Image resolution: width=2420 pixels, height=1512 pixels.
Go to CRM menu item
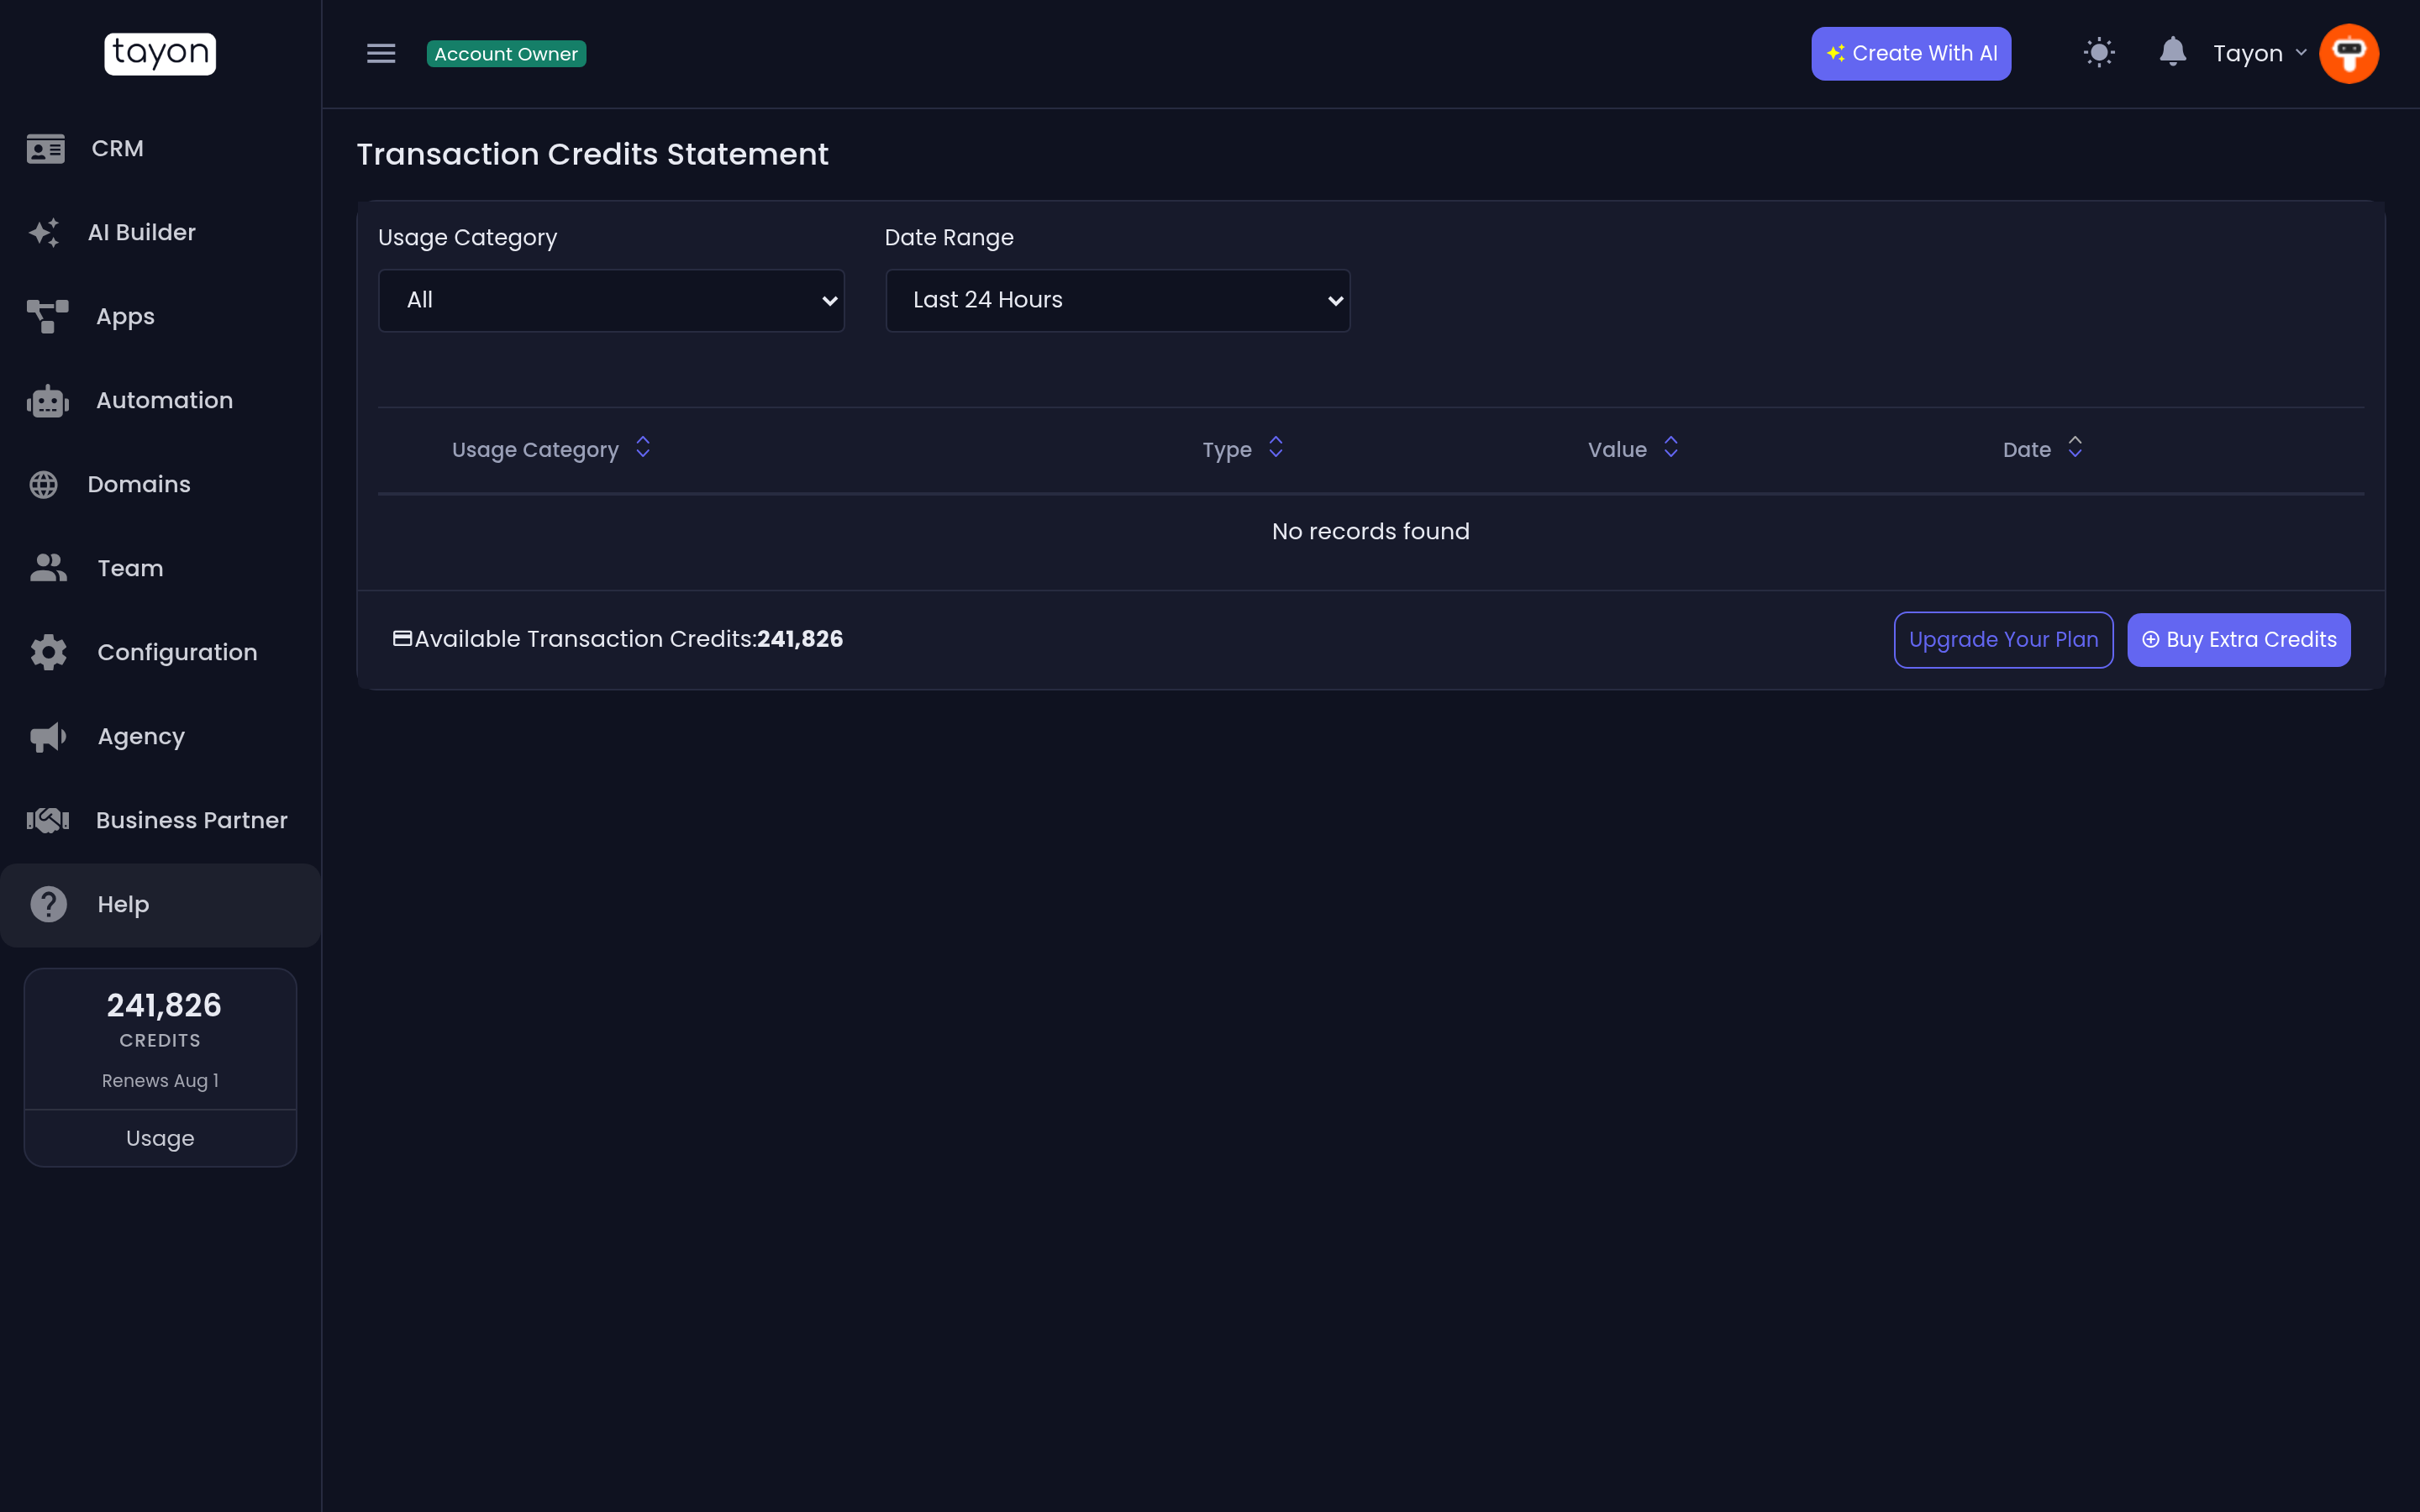pos(160,149)
